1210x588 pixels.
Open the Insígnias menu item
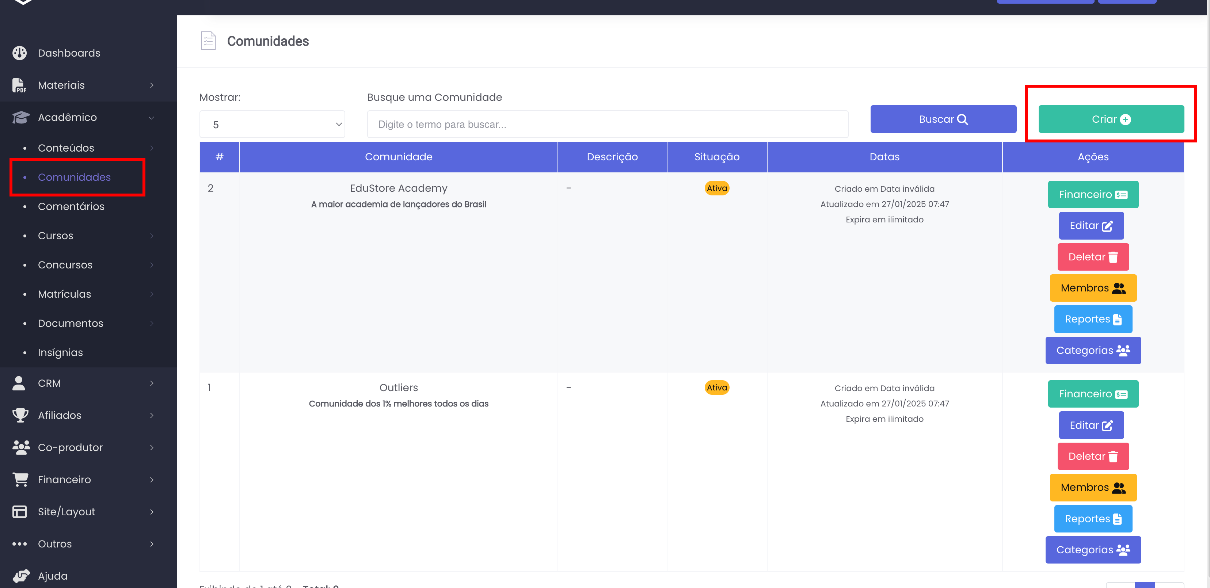pos(60,352)
